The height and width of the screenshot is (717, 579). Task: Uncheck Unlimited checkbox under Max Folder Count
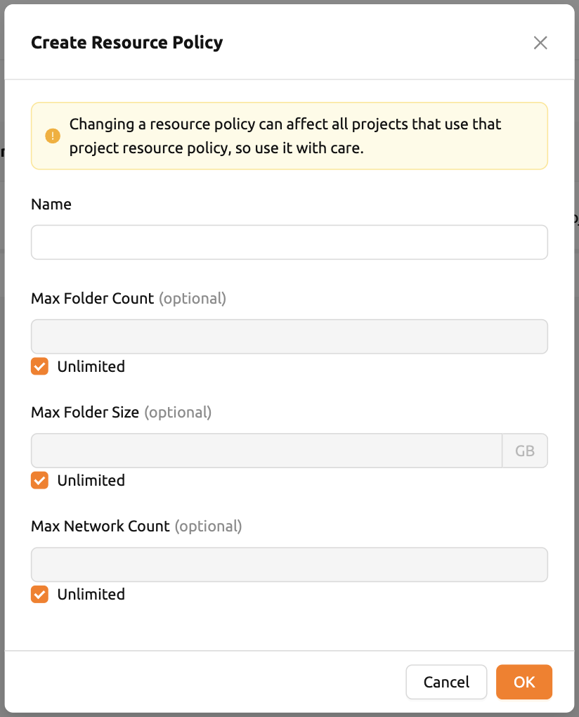(x=40, y=366)
